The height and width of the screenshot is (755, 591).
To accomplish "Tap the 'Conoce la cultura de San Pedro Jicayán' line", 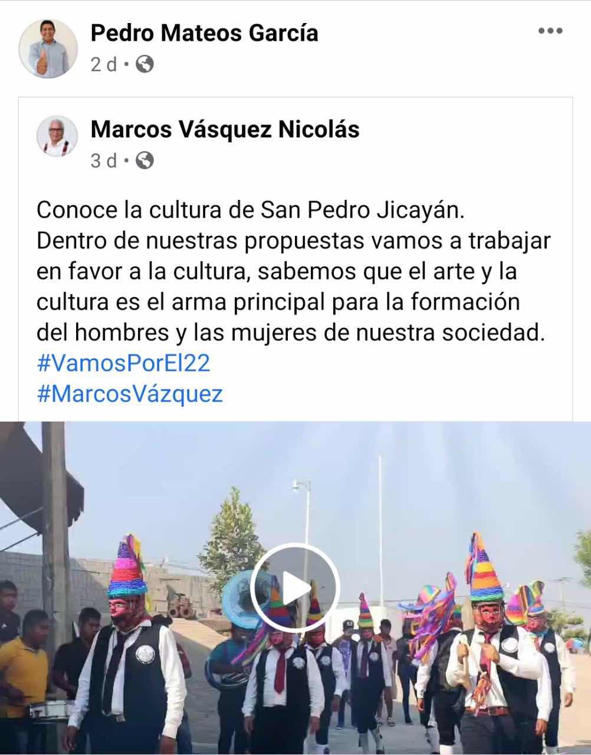I will tap(251, 211).
